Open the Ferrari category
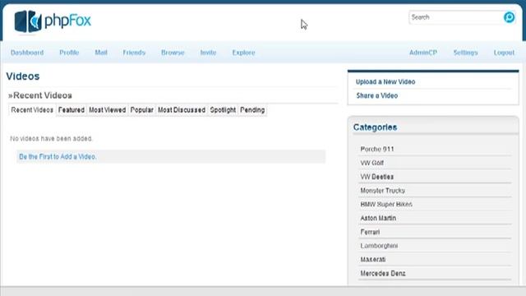The width and height of the screenshot is (526, 296). (370, 232)
